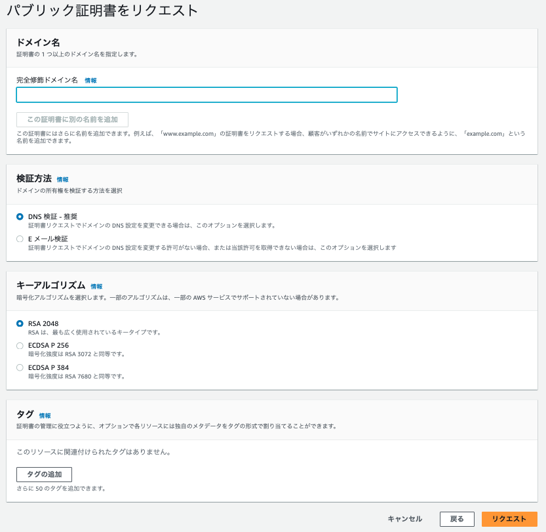The image size is (546, 532).
Task: Select the RSA 2048 key algorithm
Action: coord(20,323)
